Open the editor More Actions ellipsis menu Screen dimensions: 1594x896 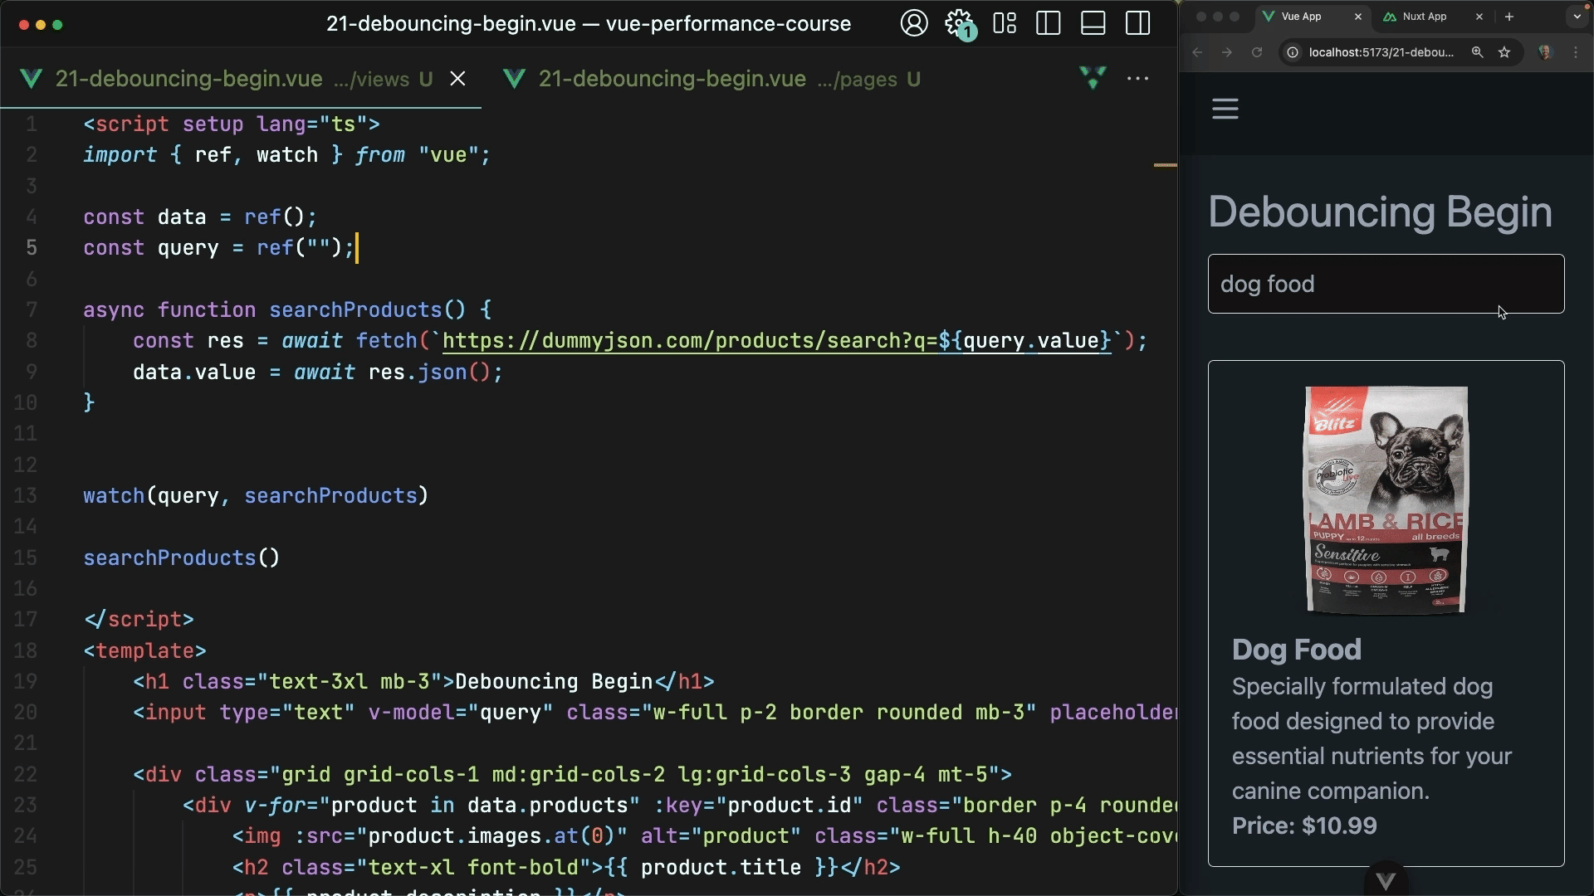[x=1137, y=78]
